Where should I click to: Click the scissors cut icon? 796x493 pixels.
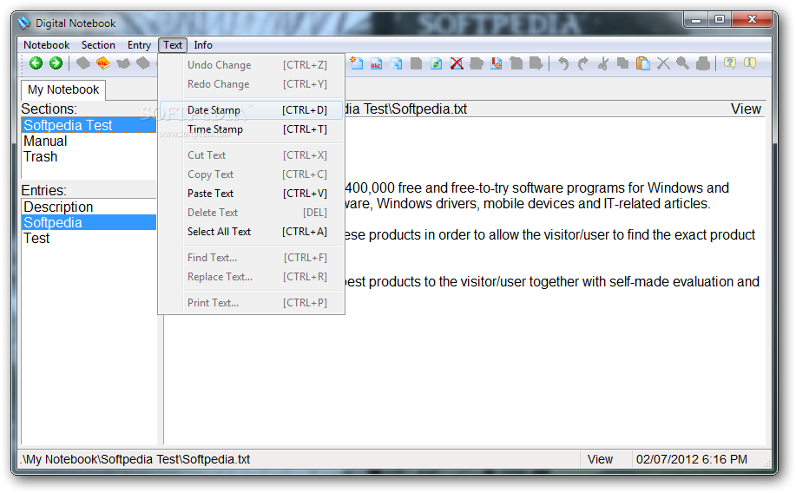point(603,63)
